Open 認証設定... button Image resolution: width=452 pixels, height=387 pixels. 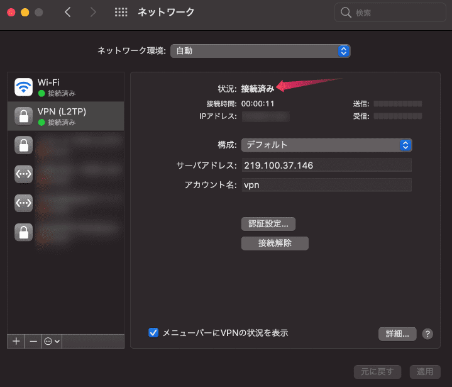(x=268, y=224)
